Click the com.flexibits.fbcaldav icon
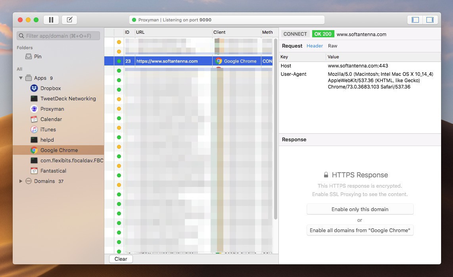Viewport: 453px width, 277px height. pos(34,160)
